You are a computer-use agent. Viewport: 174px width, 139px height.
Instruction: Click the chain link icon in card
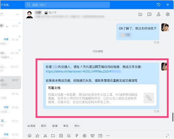tap(149, 98)
